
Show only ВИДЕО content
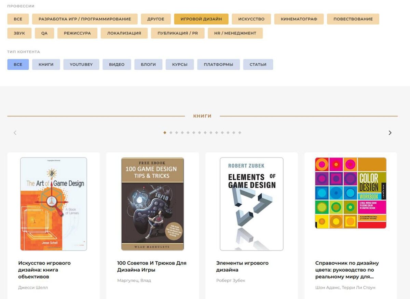click(x=117, y=65)
